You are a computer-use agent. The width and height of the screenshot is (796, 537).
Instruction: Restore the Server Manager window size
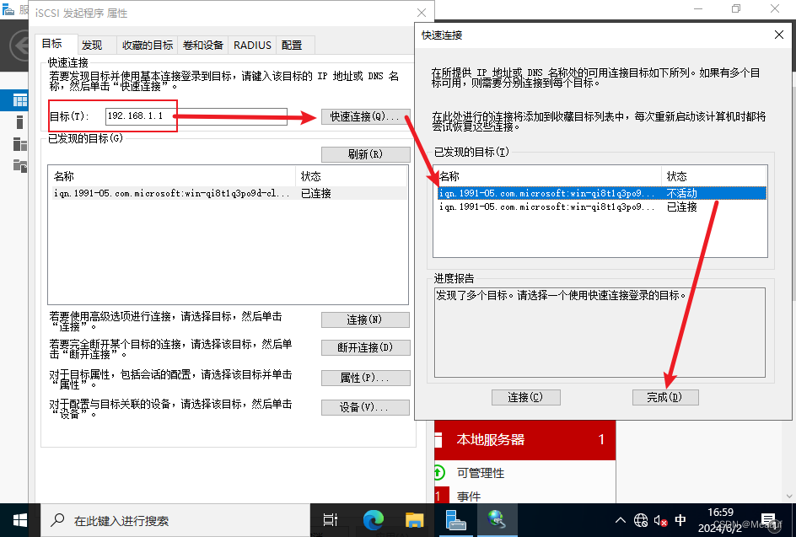pyautogui.click(x=736, y=8)
